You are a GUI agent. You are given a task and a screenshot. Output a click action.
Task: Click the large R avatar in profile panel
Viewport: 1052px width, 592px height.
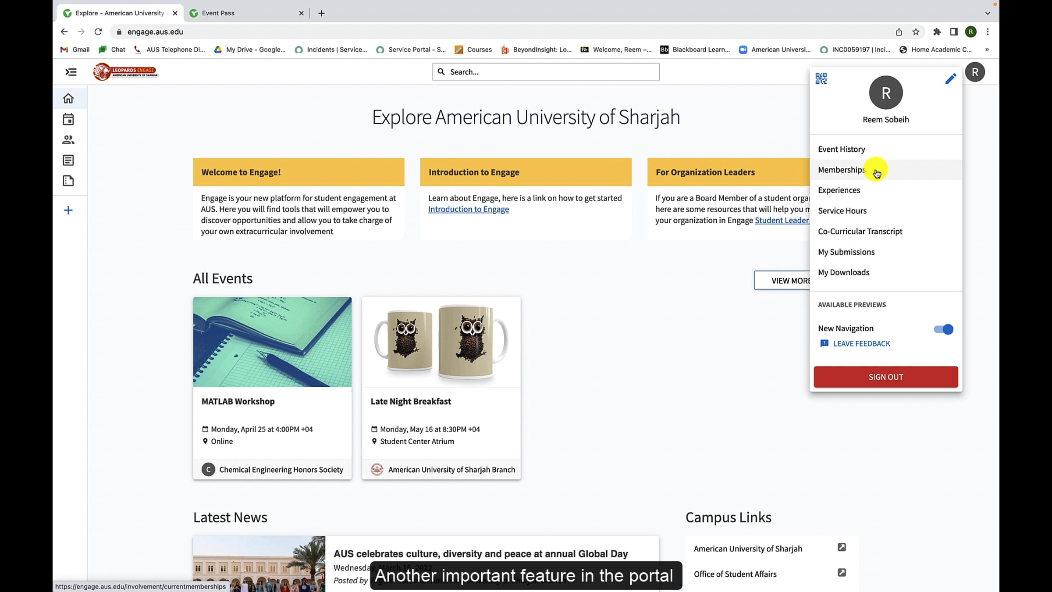click(x=886, y=93)
